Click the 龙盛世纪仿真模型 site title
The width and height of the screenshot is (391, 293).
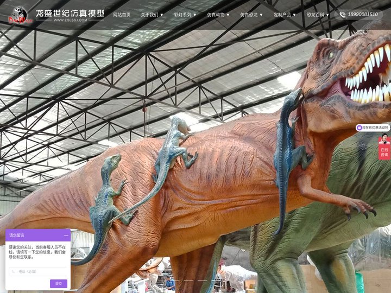(70, 13)
